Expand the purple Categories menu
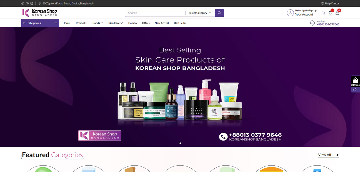 [40, 23]
